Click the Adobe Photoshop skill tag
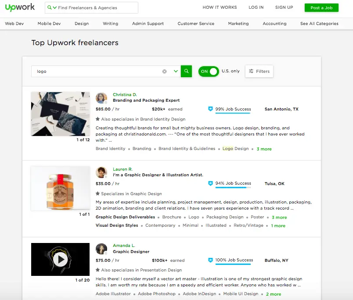Screen dimensions: 353x300 157,294
